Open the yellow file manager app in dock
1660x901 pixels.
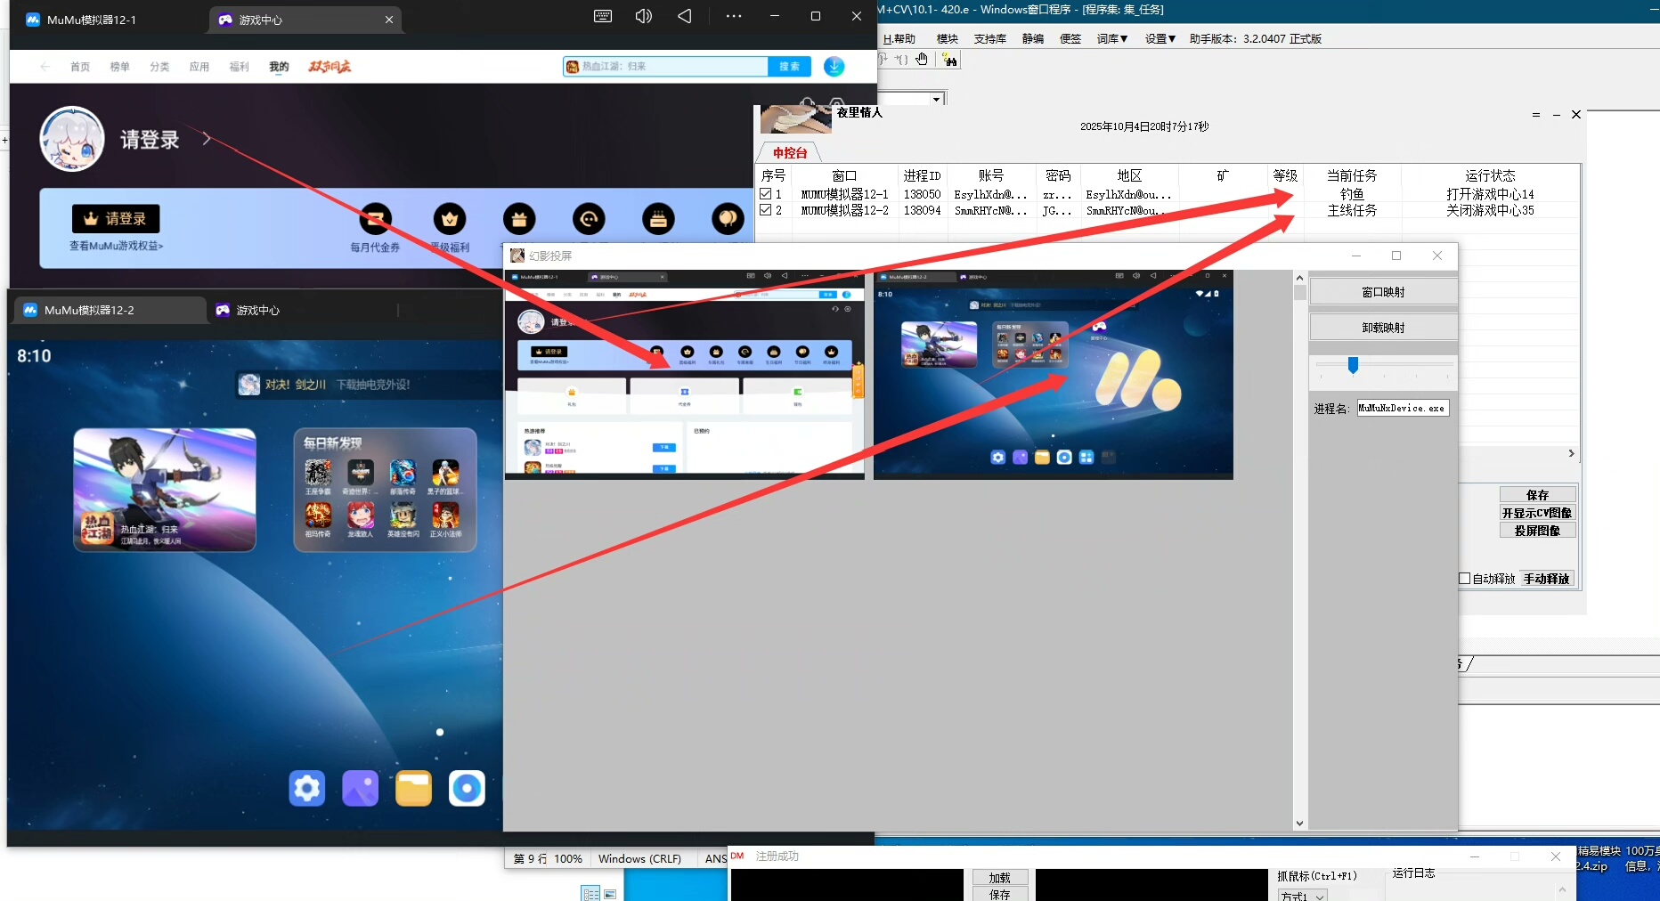pos(414,788)
